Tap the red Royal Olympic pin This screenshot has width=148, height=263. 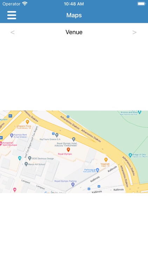click(x=68, y=150)
